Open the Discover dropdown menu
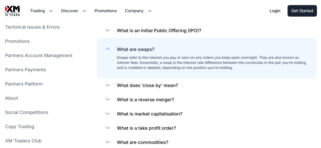Screen dimensions: 321x148 [73, 11]
